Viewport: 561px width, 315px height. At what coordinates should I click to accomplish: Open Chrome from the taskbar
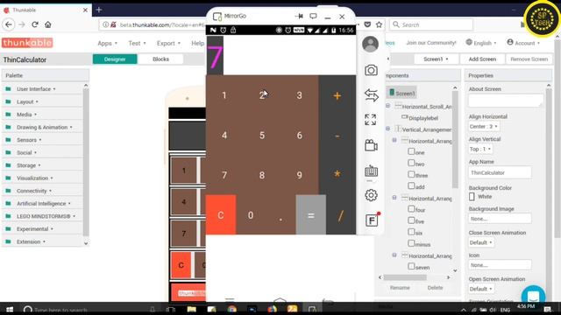click(x=231, y=309)
